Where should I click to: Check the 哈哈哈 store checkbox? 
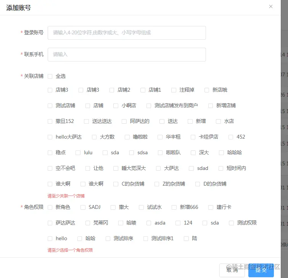221,153
